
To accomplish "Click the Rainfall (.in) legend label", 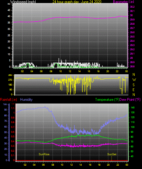I will [x=9, y=100].
